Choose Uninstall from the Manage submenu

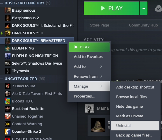(135, 125)
